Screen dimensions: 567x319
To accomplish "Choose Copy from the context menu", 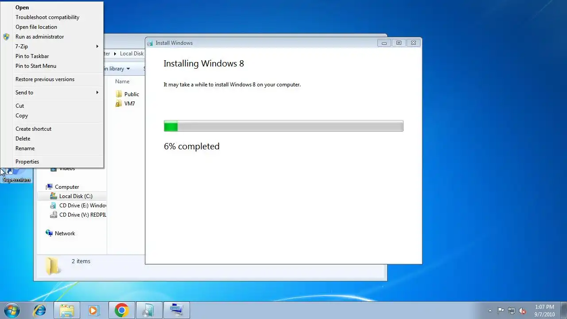I will pos(52,116).
